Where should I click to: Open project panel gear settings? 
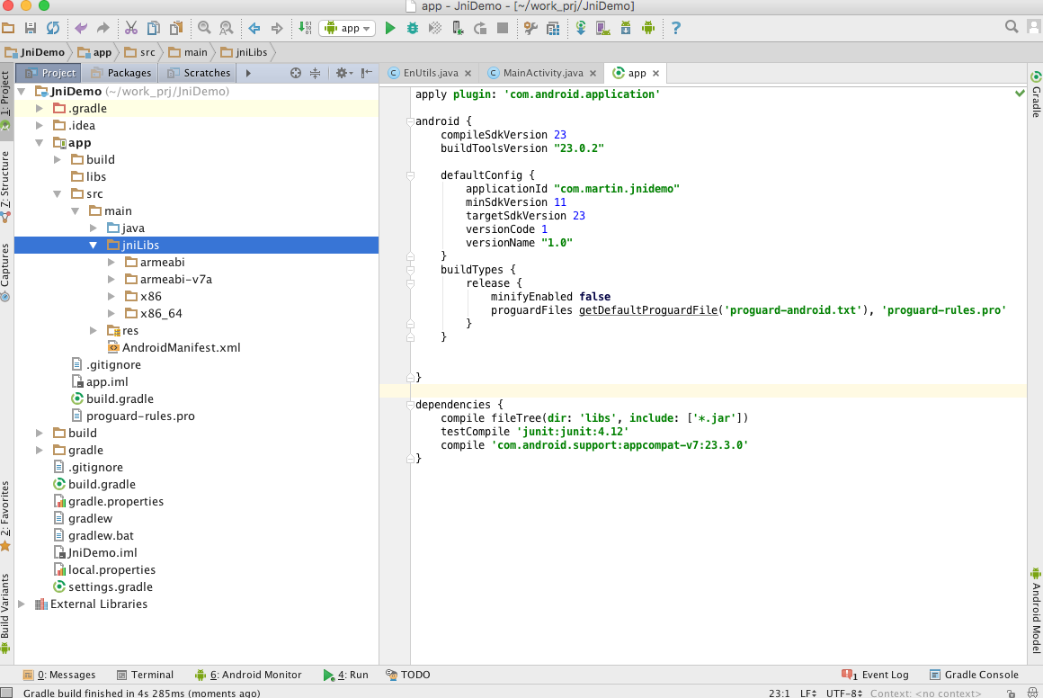point(342,73)
